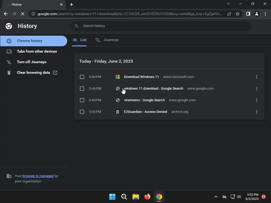Click the Today - Friday, June 2, 2023 header
Viewport: 271px width, 203px height.
pos(106,61)
